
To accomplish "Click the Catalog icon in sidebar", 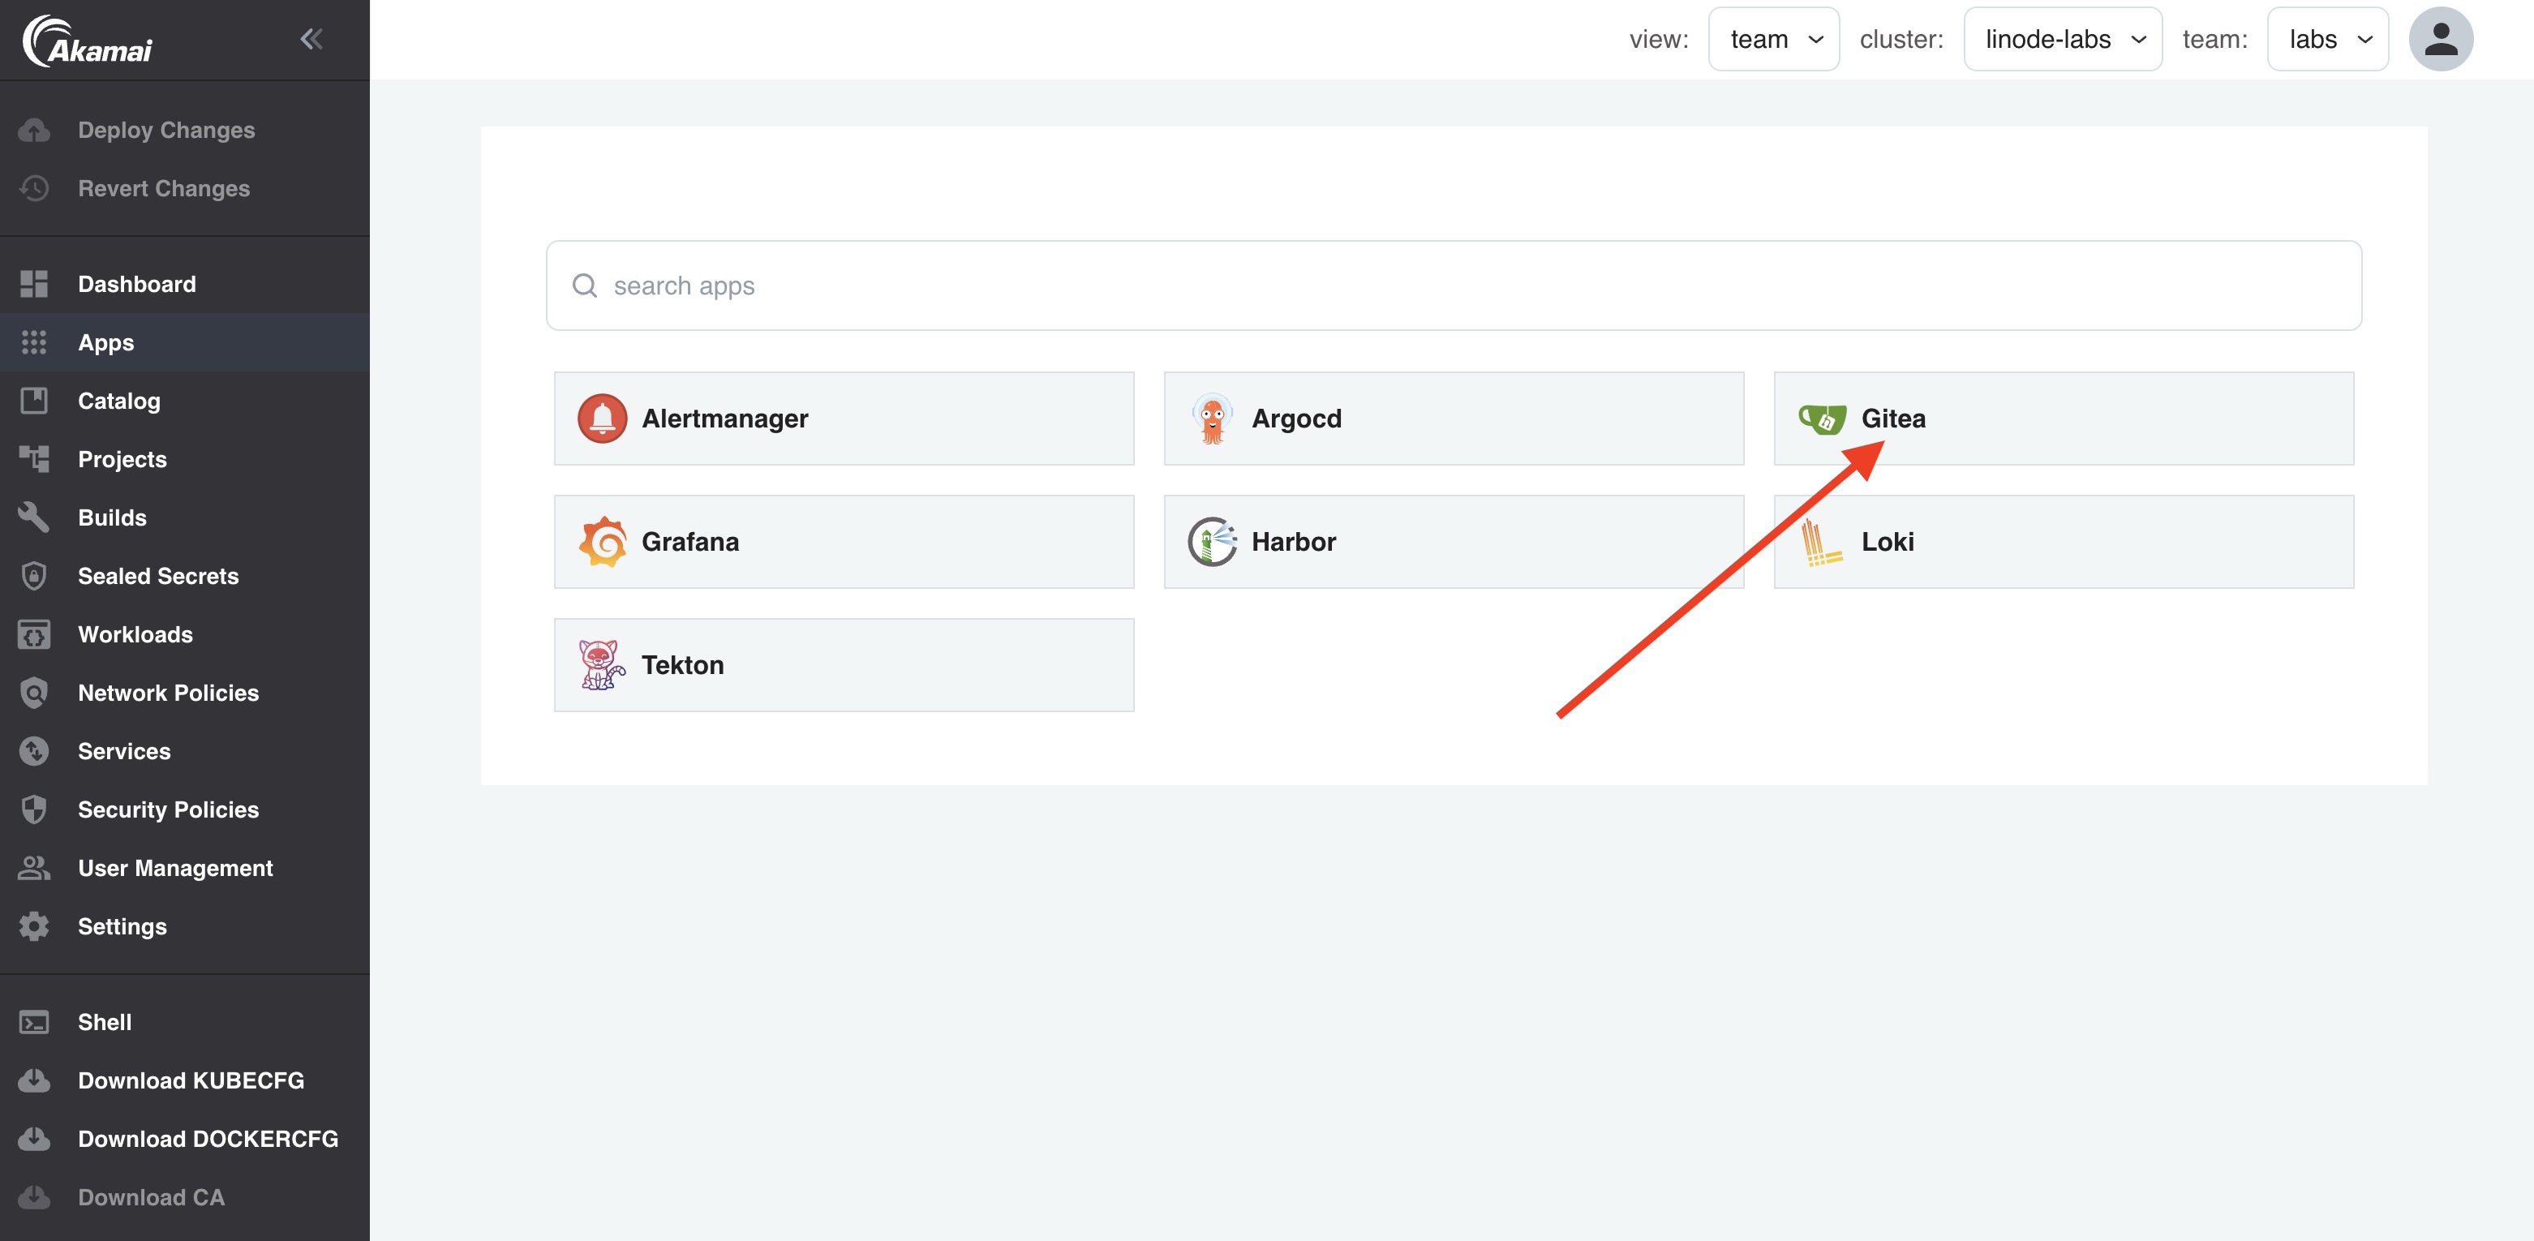I will (x=34, y=400).
